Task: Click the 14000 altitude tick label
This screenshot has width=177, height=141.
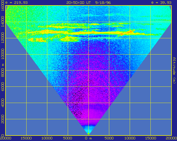Action: coord(2,21)
